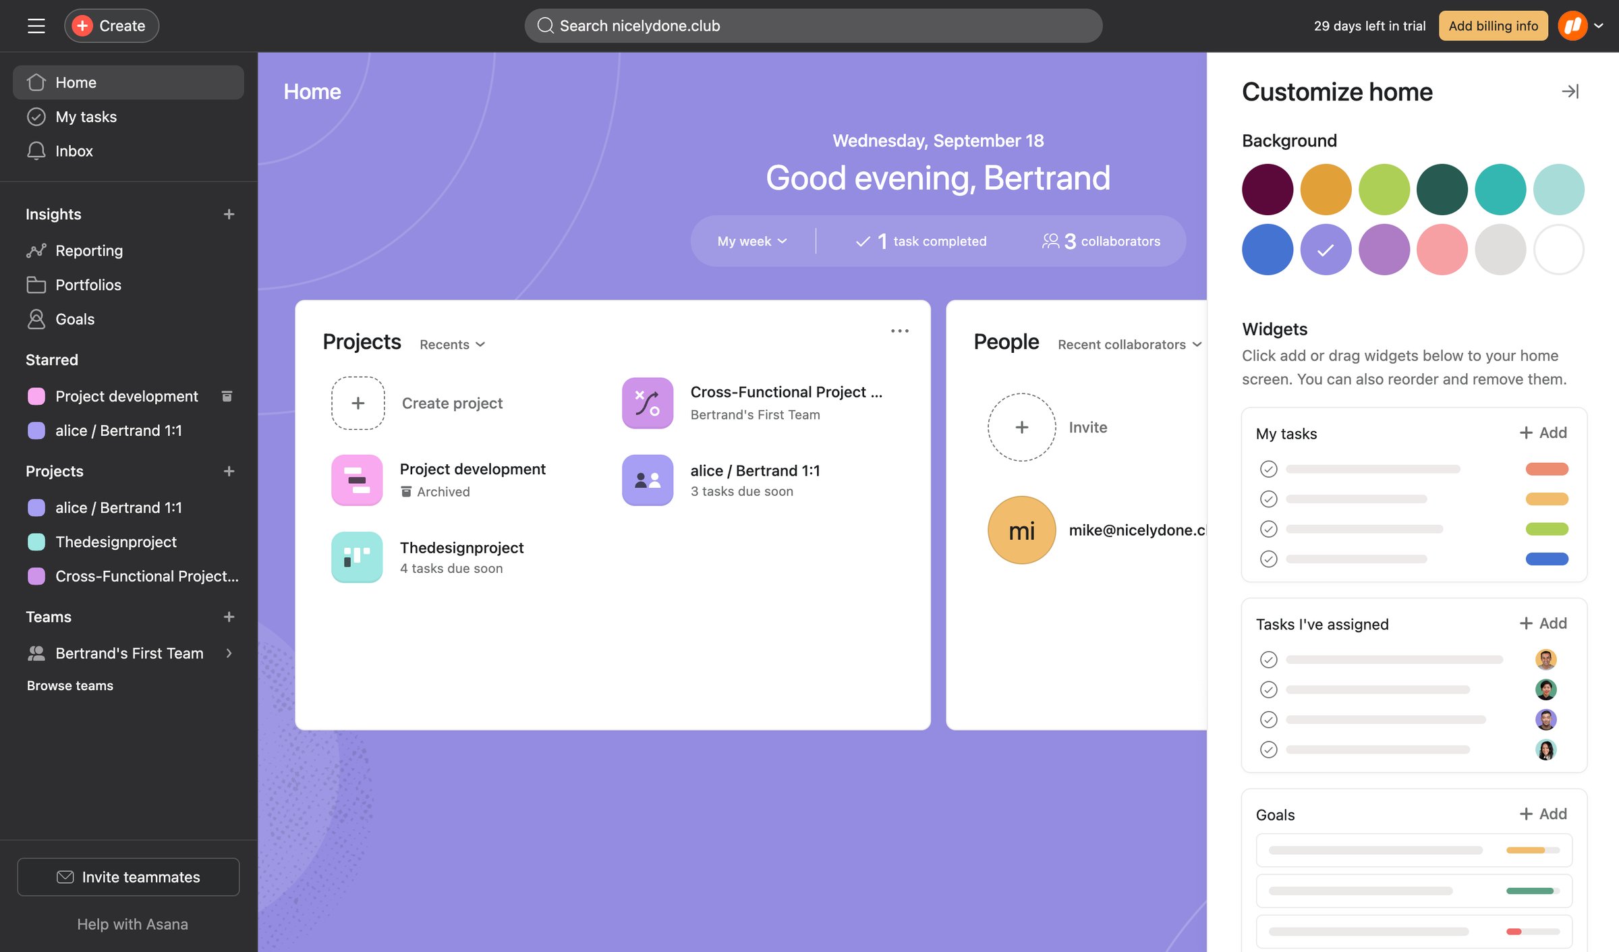
Task: Open My tasks in sidebar
Action: [128, 117]
